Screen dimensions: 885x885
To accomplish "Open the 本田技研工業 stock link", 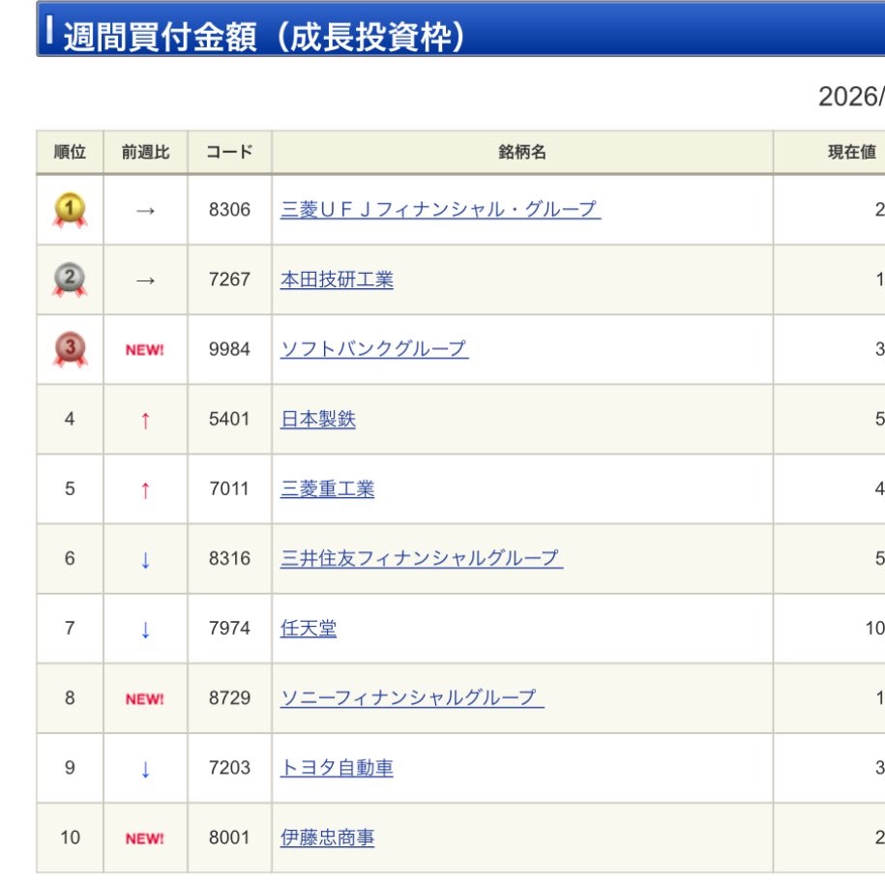I will pos(337,280).
